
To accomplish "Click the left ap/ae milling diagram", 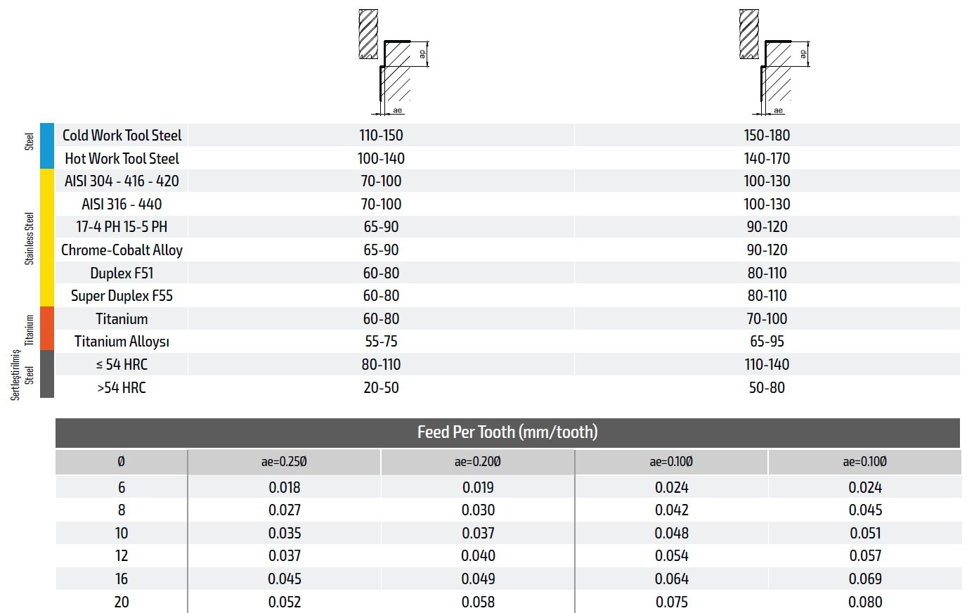I will (393, 63).
